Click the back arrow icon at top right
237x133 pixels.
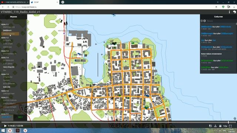(x=234, y=12)
